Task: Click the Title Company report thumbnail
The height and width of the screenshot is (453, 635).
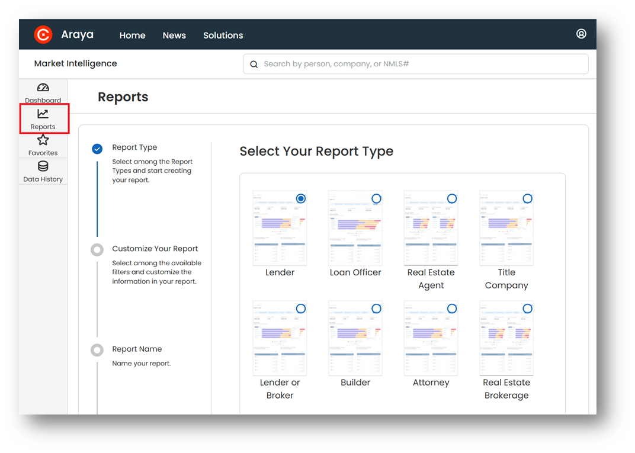Action: pos(506,229)
